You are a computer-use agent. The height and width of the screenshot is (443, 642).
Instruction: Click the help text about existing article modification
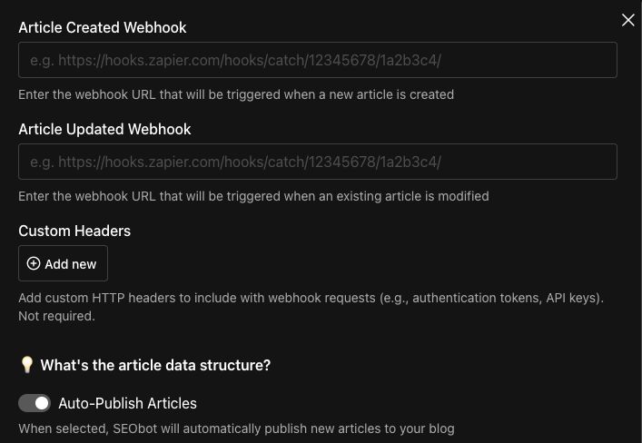coord(253,196)
